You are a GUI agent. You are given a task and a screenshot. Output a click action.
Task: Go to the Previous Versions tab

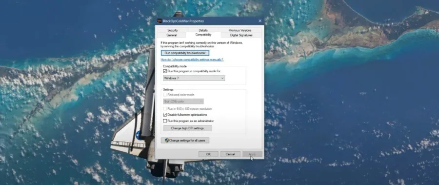tap(240, 30)
